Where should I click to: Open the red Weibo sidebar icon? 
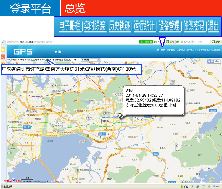pos(3,57)
